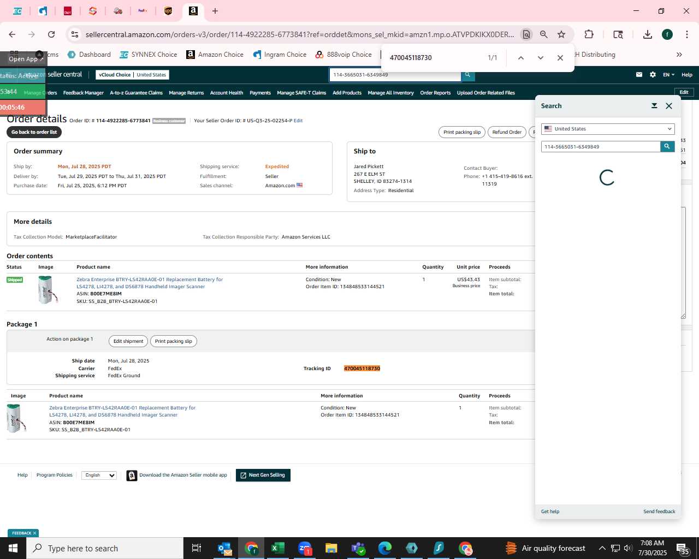Screen dimensions: 699x559
Task: Open the United States marketplace dropdown in Search panel
Action: coord(608,129)
